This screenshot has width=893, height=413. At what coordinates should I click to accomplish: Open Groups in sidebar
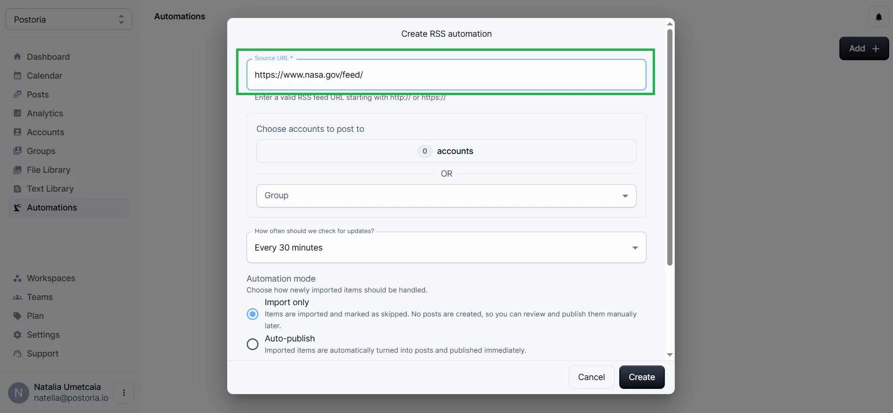pos(69,151)
